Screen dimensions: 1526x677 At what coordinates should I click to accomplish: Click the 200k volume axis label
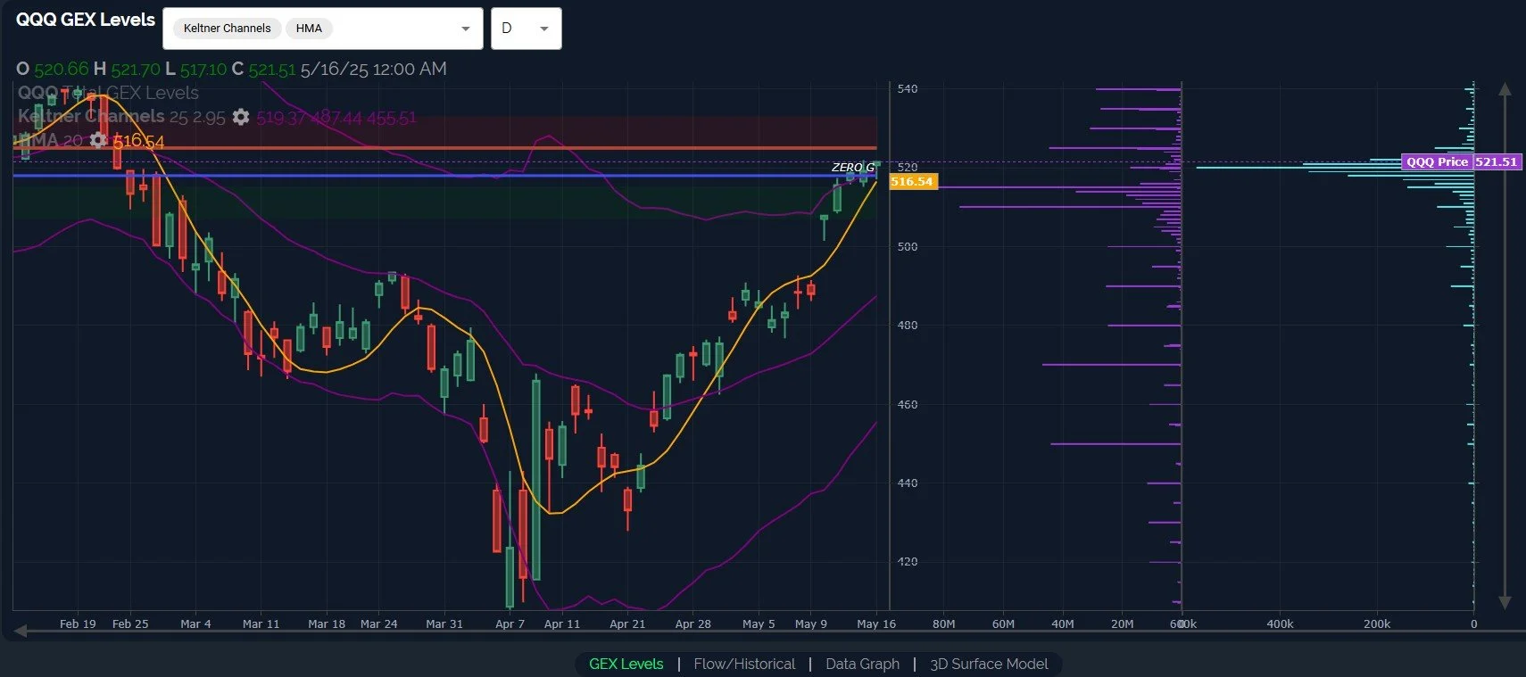(x=1377, y=623)
